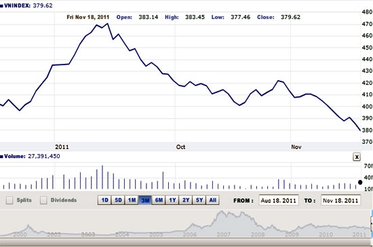Image resolution: width=373 pixels, height=247 pixels.
Task: Click the Volume legend square
Action: 1,157
